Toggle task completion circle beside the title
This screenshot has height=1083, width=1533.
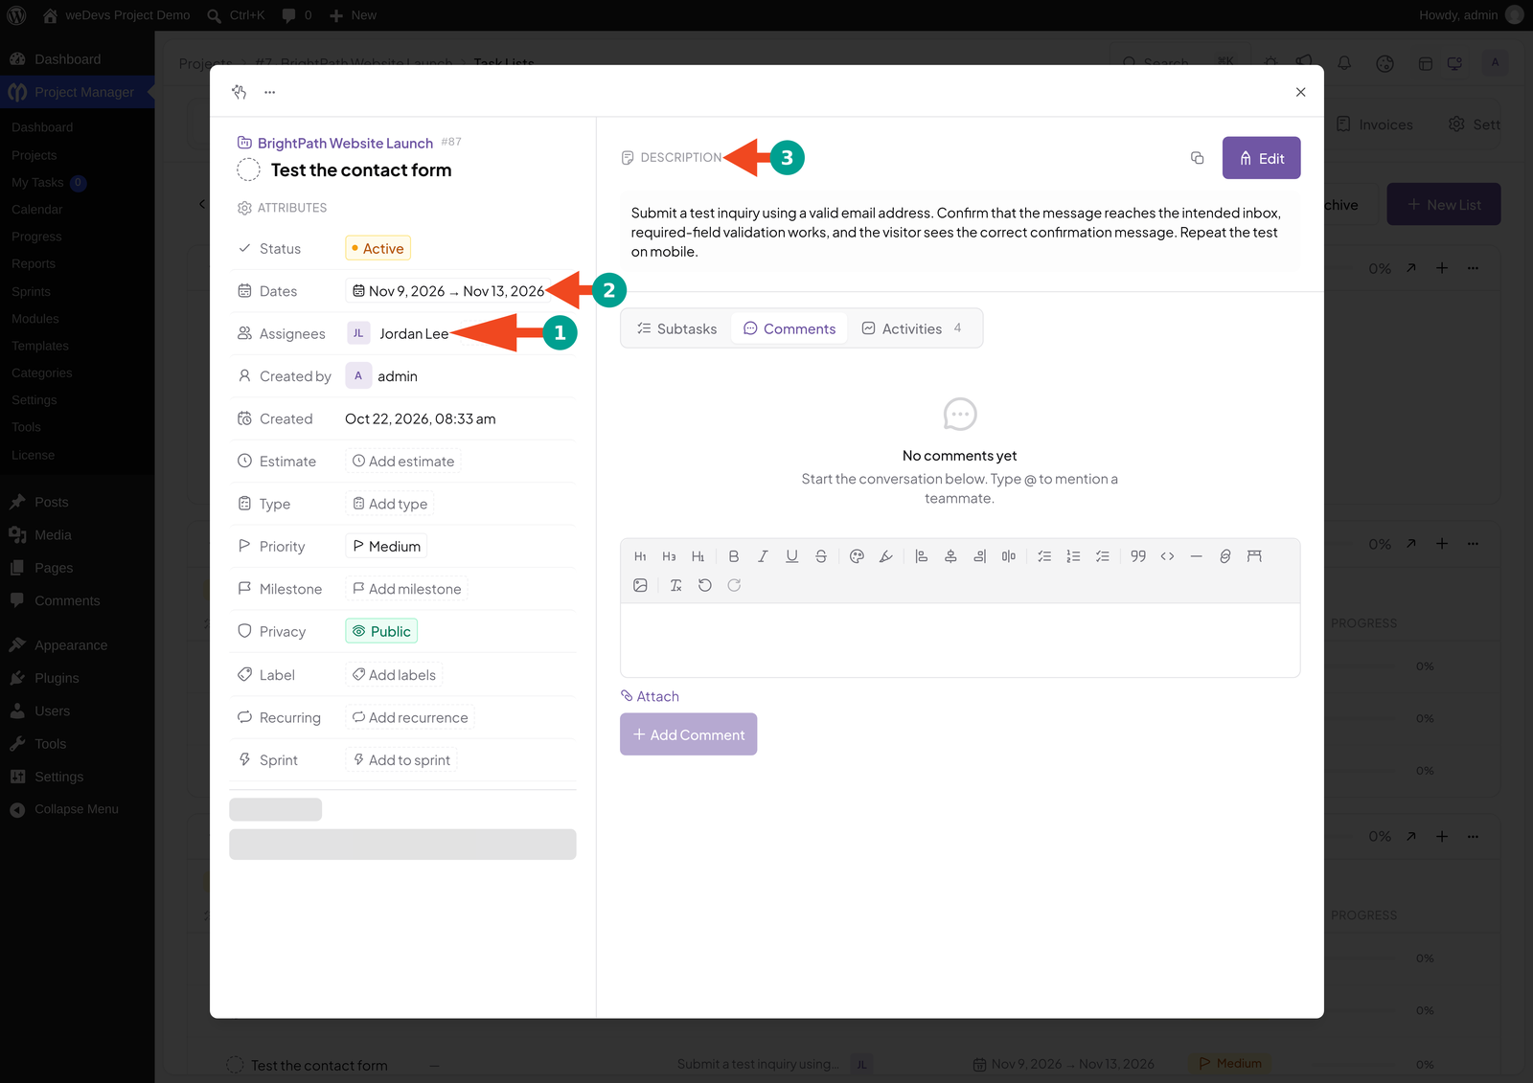(248, 169)
